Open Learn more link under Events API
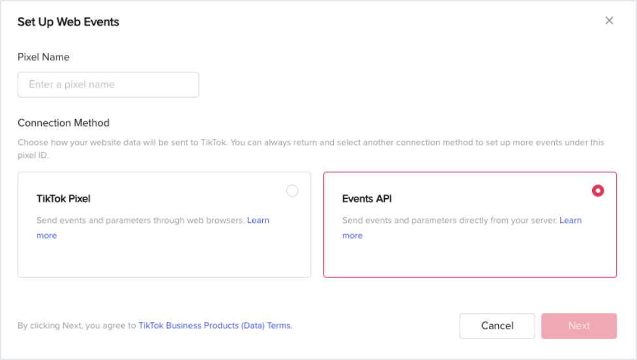637x360 pixels. pyautogui.click(x=570, y=220)
